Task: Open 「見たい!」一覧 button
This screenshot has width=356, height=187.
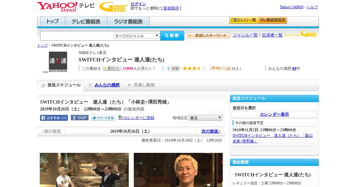Action: pyautogui.click(x=244, y=20)
